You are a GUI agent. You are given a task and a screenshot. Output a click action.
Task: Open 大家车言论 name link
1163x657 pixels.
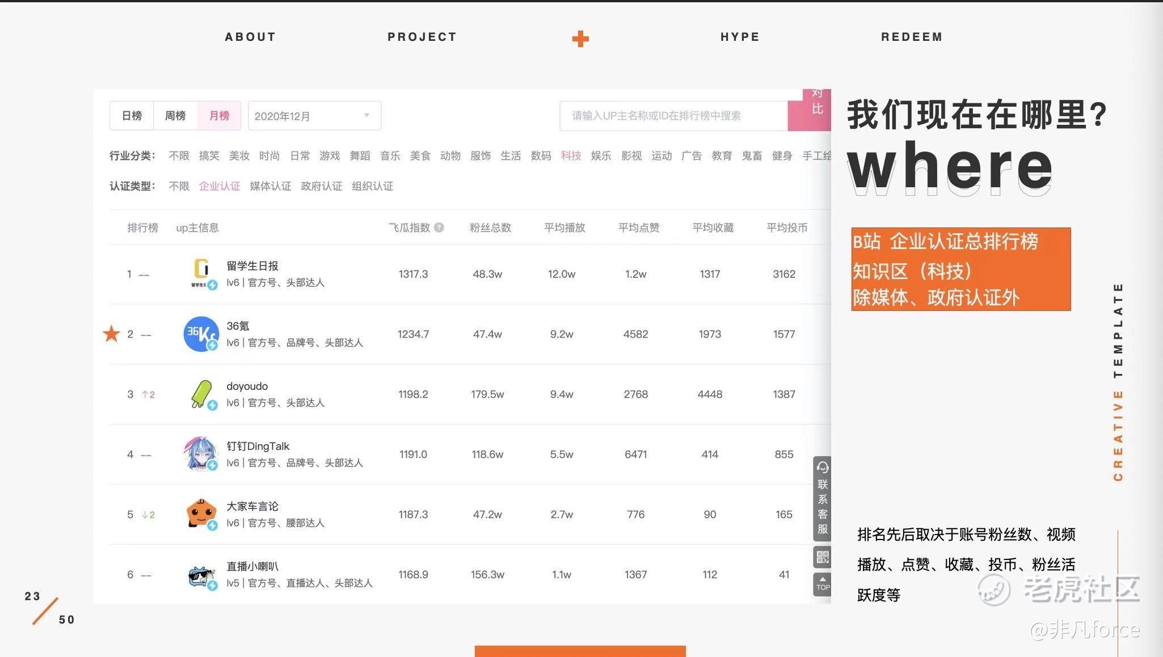(252, 506)
